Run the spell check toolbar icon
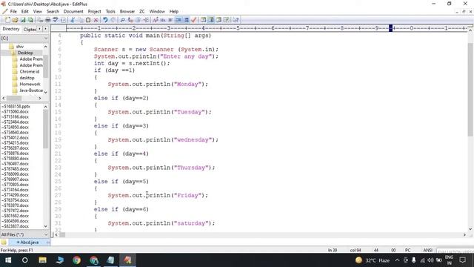Screen dimensions: 474x267 (56, 20)
